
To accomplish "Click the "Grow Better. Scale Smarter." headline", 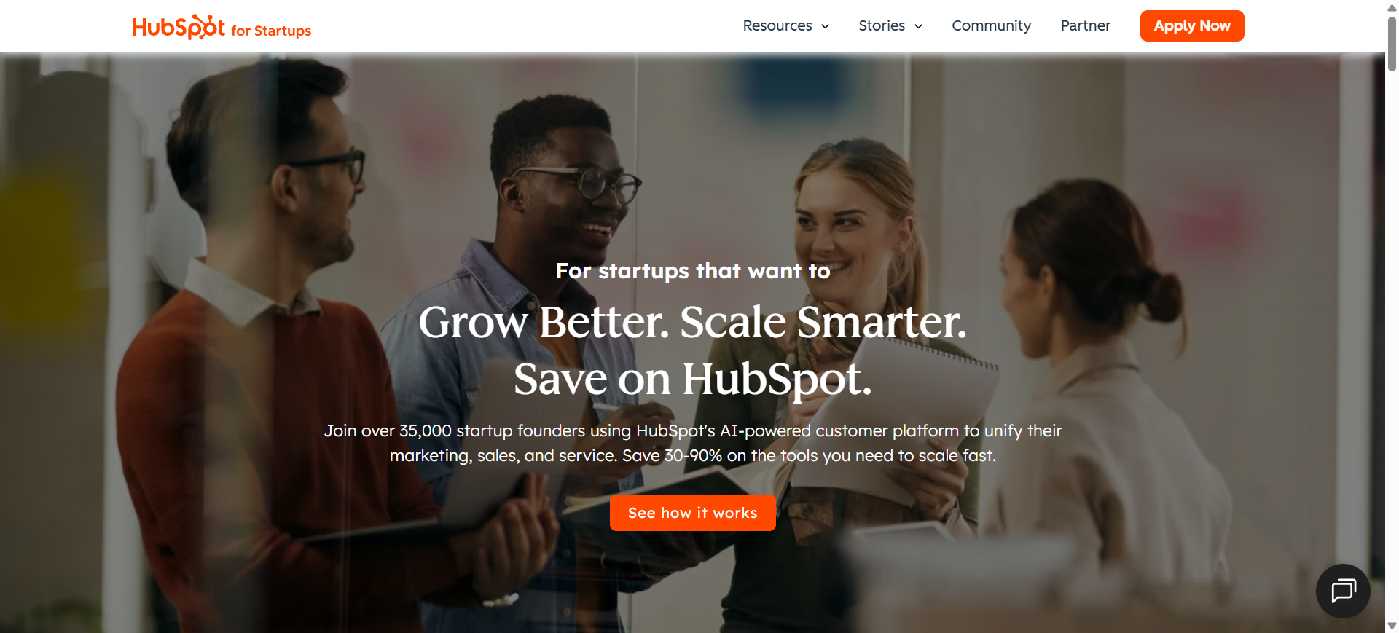I will click(692, 322).
